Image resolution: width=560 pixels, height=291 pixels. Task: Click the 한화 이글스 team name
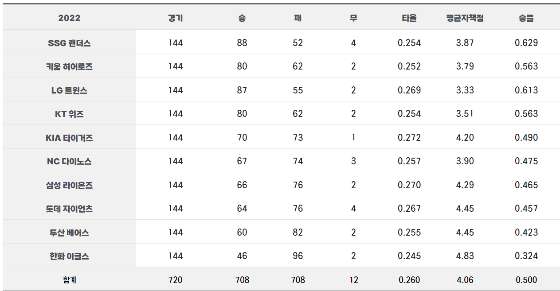point(69,256)
